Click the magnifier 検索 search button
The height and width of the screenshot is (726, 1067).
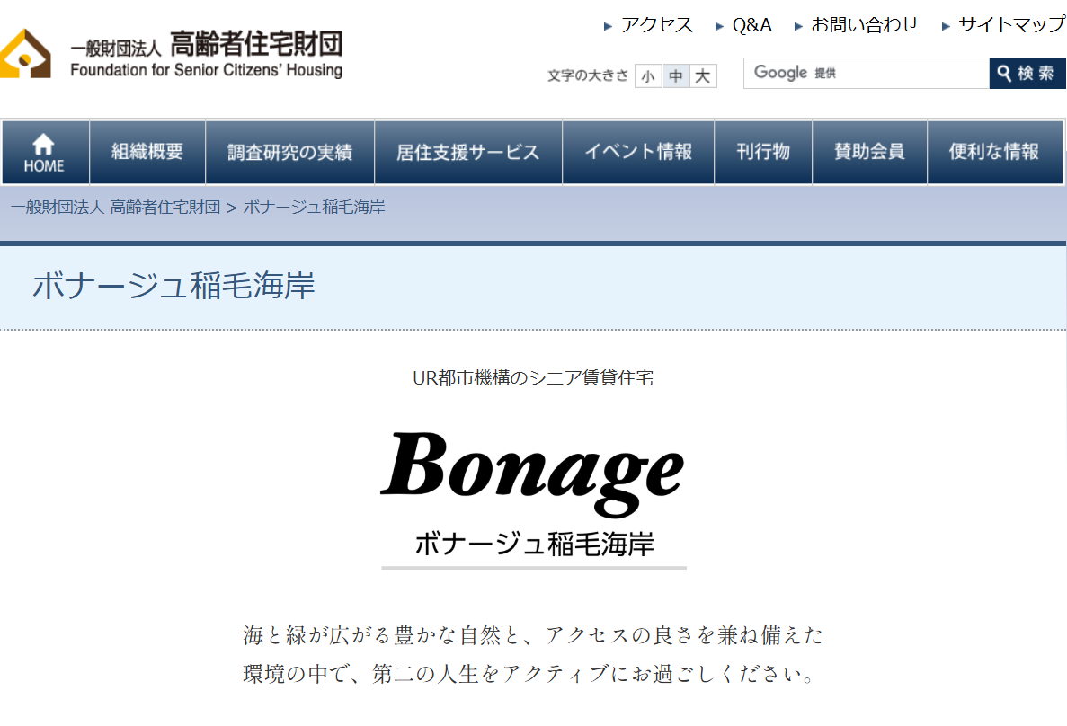pos(1027,73)
